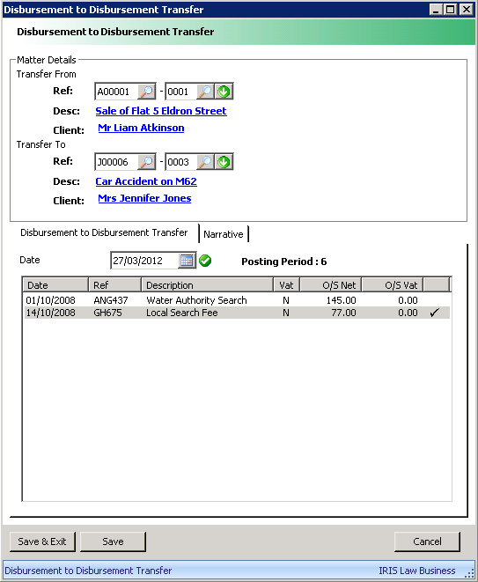Click the green tick beside the date
Viewport: 478px width, 582px height.
click(x=205, y=261)
